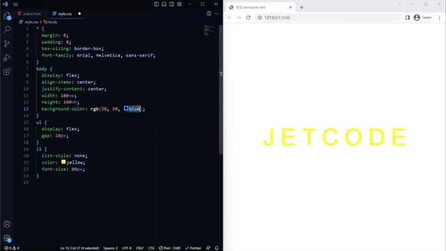Close the RGB animation text browser tab
The image size is (446, 251).
[x=291, y=8]
